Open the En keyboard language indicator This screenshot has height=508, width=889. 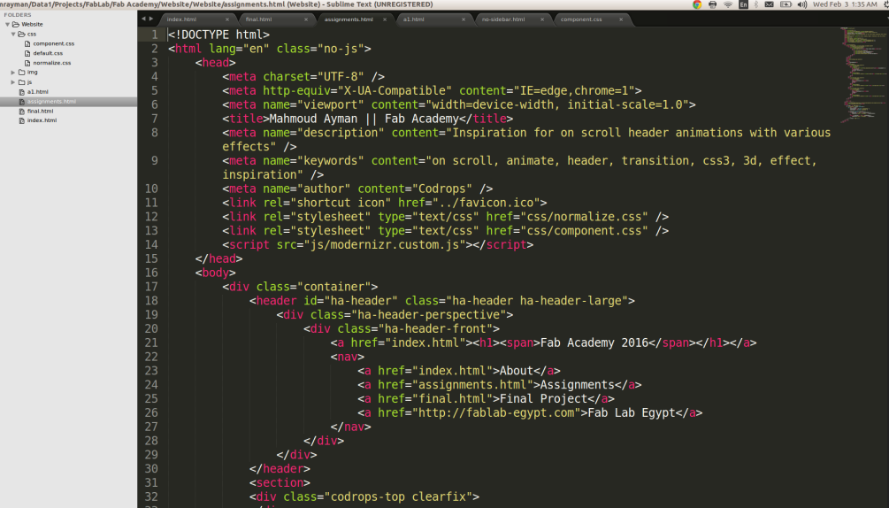point(743,4)
